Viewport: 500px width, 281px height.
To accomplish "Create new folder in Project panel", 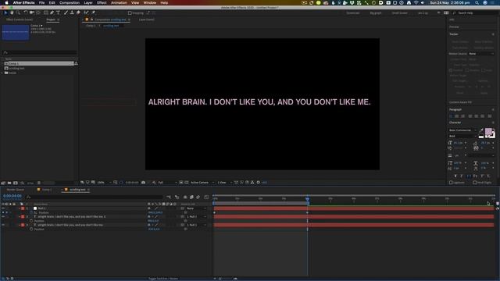I will tap(9, 183).
